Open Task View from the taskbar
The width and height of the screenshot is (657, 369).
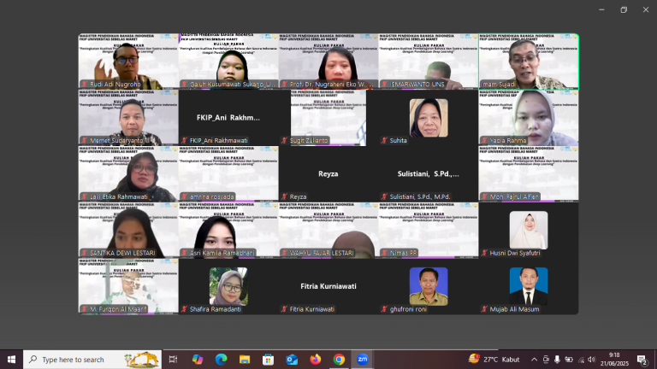tap(173, 360)
